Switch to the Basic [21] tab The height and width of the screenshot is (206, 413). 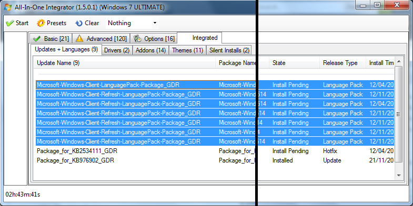51,39
